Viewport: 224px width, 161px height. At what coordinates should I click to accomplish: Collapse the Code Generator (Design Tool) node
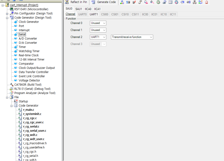(x=7, y=18)
